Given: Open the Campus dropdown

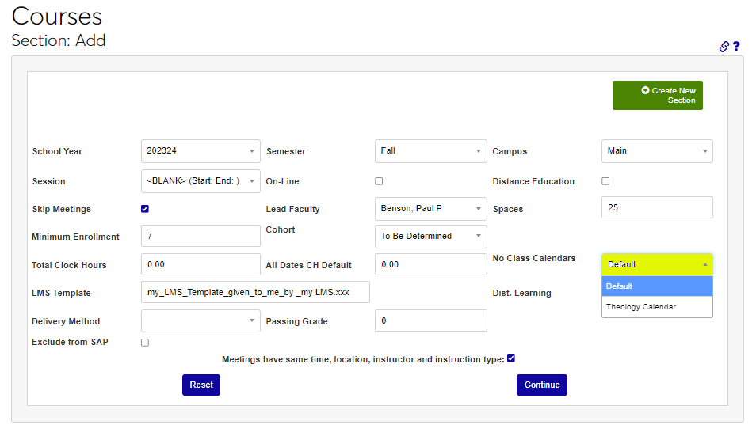Looking at the screenshot, I should [x=657, y=151].
